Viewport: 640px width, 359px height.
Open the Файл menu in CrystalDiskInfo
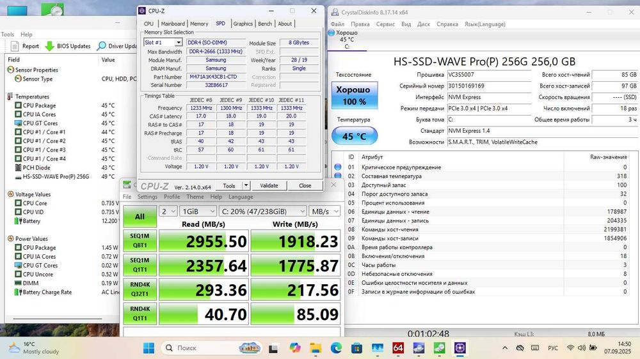point(337,24)
